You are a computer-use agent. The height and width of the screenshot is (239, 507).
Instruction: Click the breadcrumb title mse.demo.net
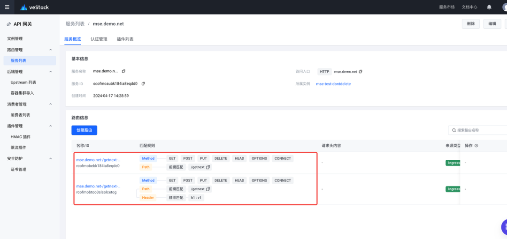pos(108,24)
